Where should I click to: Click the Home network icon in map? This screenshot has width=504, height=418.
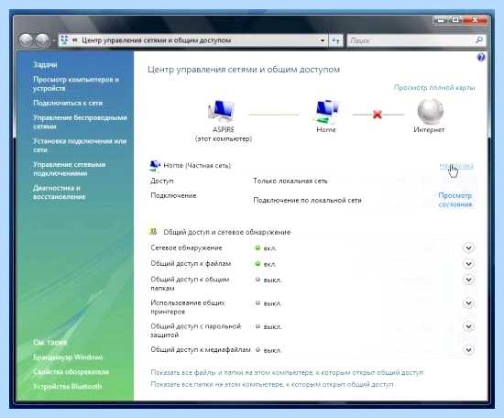pos(326,111)
